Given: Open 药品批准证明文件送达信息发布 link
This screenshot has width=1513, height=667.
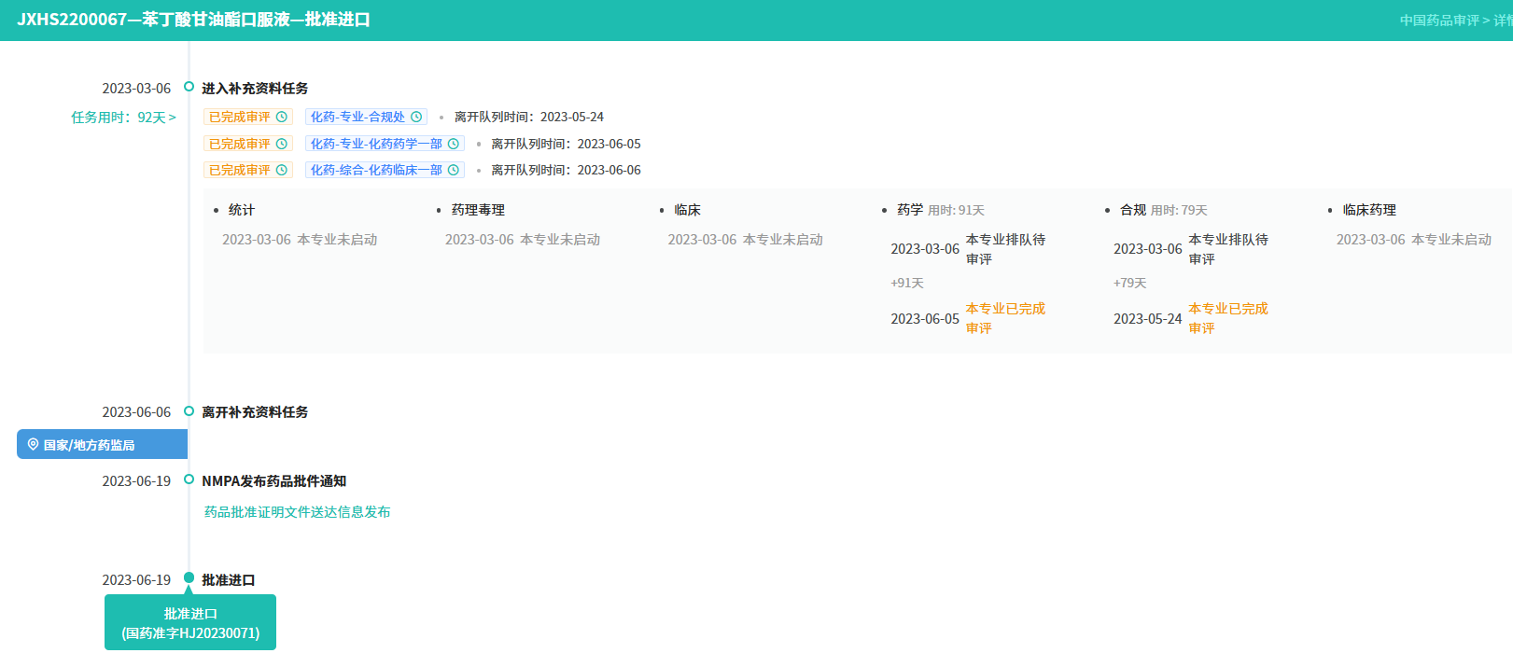Looking at the screenshot, I should point(297,512).
